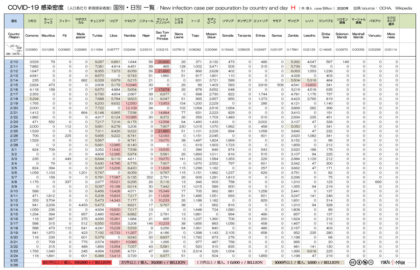Select the 2/10 date row label
The height and width of the screenshot is (270, 420).
[14, 62]
